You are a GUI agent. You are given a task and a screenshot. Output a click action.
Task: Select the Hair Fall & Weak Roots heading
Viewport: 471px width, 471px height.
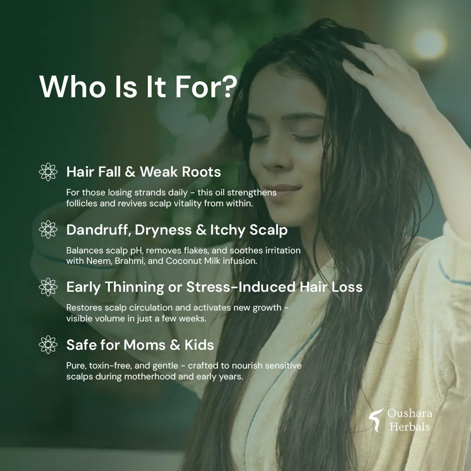point(143,172)
